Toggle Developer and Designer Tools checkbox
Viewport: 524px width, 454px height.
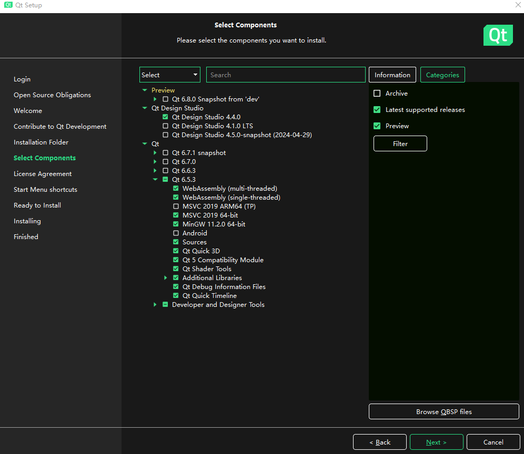click(x=165, y=304)
